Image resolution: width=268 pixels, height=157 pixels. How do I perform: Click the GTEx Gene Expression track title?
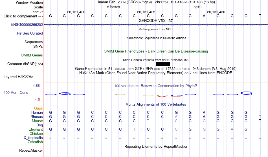[x=156, y=69]
